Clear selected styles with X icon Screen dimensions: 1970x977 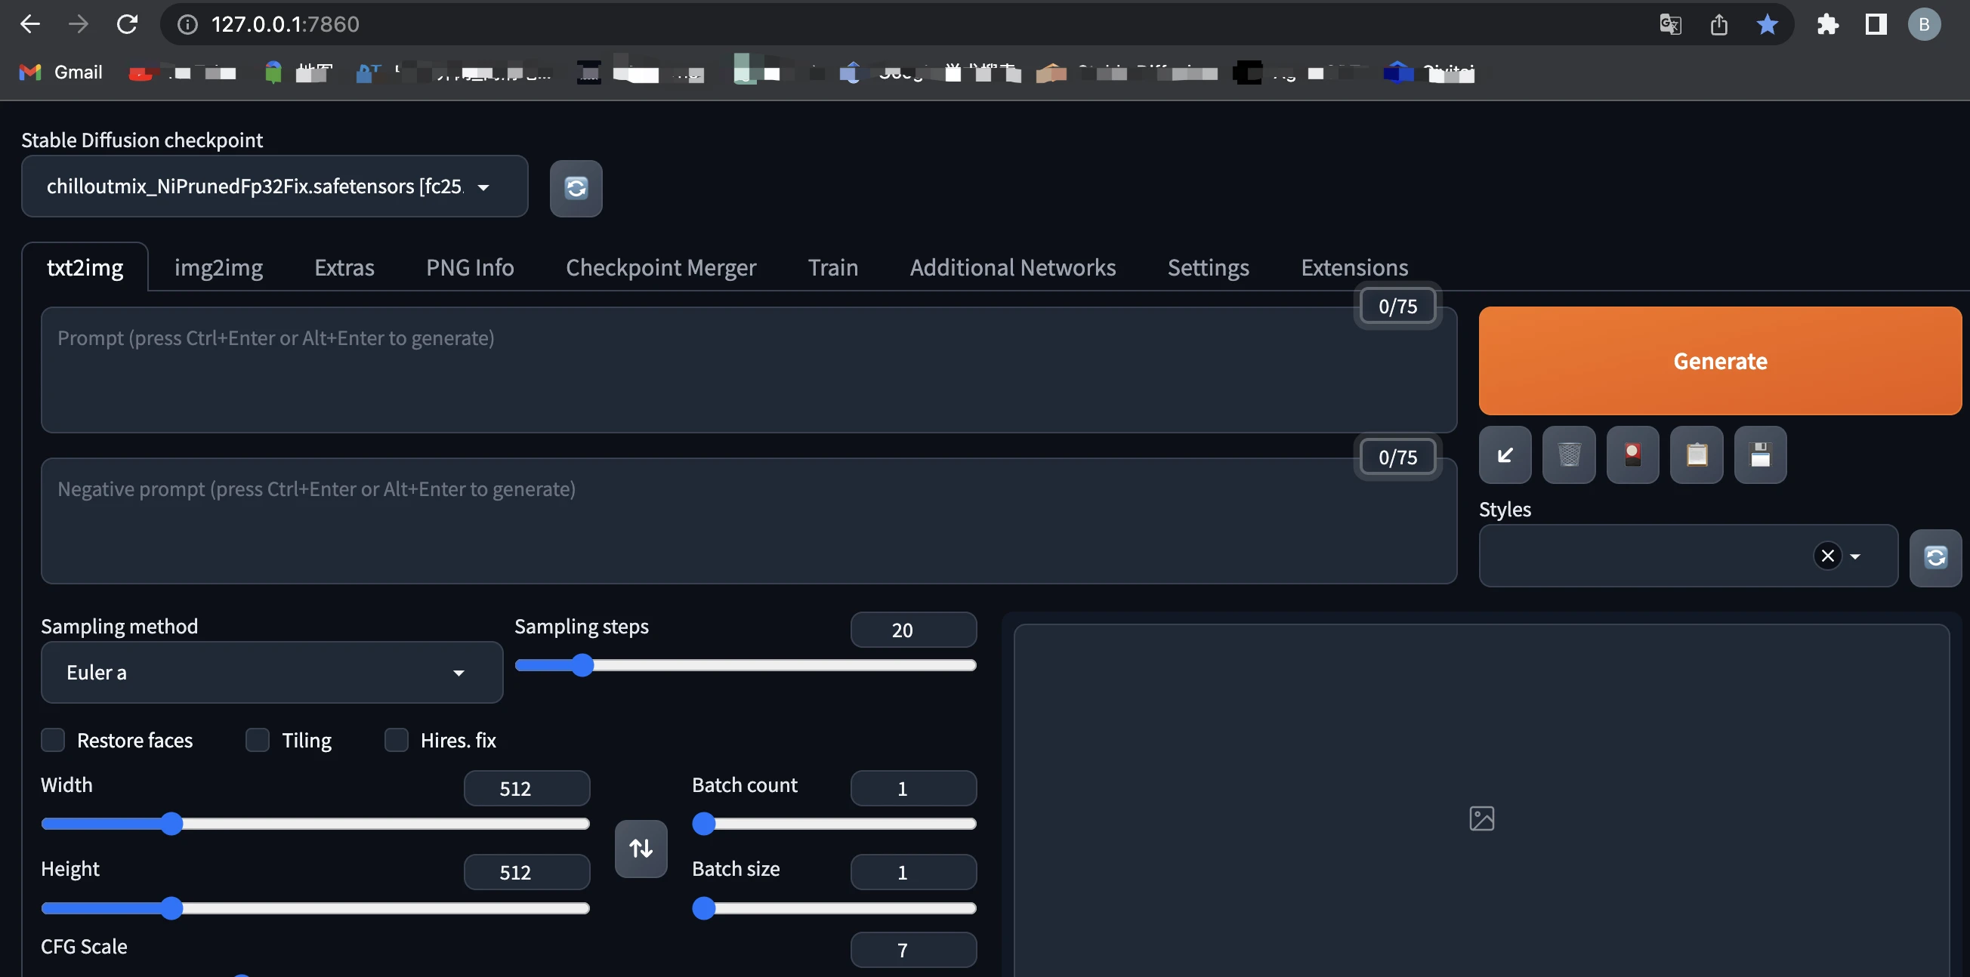point(1828,556)
